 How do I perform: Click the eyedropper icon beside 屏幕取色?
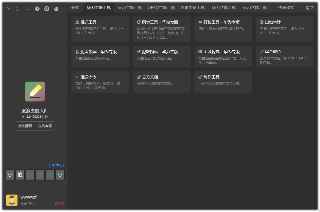click(262, 52)
